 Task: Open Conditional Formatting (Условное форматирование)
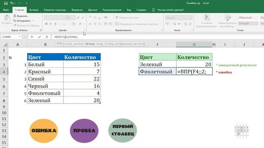click(207, 21)
